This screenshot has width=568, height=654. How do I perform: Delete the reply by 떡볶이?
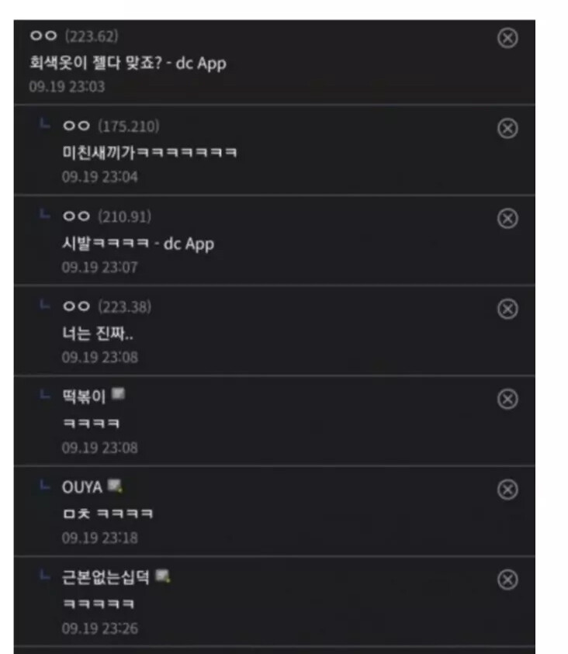(507, 400)
